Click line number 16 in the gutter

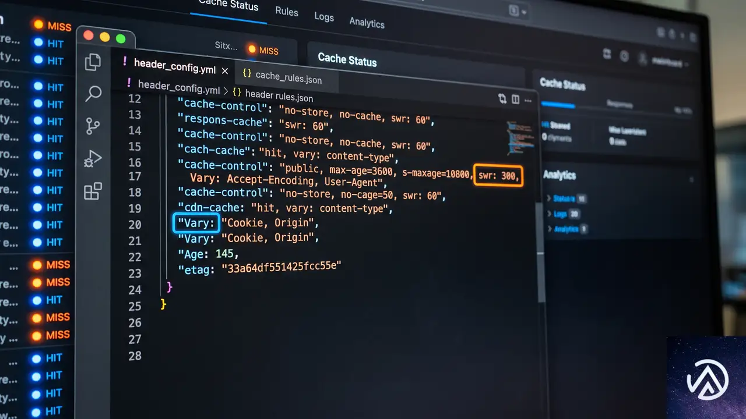pyautogui.click(x=135, y=162)
